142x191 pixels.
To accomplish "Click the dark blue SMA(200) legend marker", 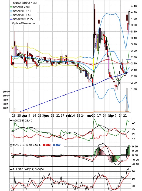I will pos(11,19).
